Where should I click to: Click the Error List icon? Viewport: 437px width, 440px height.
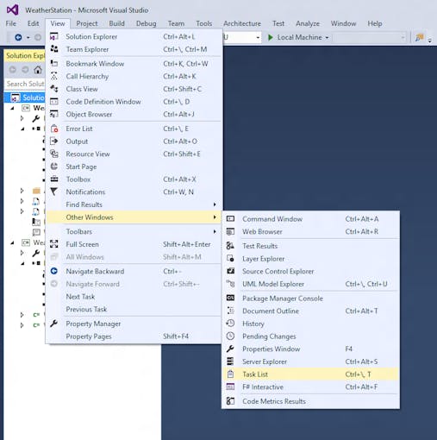tap(54, 129)
